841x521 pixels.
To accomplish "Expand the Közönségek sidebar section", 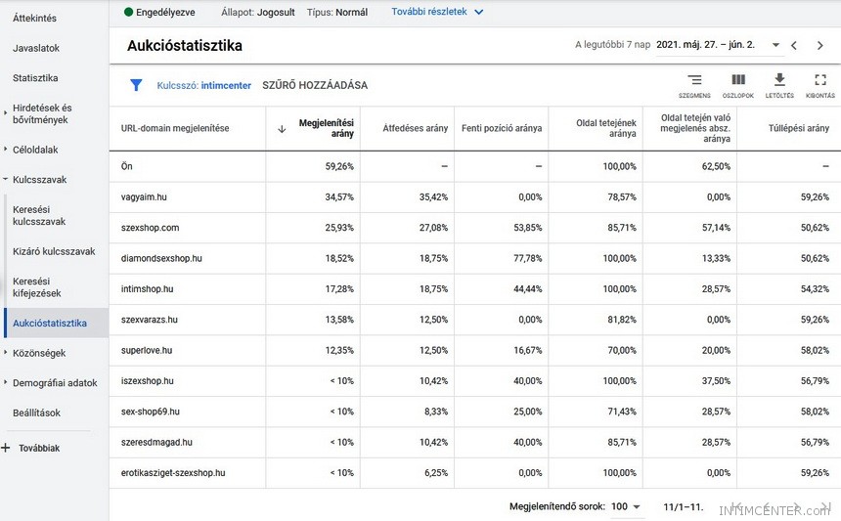I will [x=6, y=353].
